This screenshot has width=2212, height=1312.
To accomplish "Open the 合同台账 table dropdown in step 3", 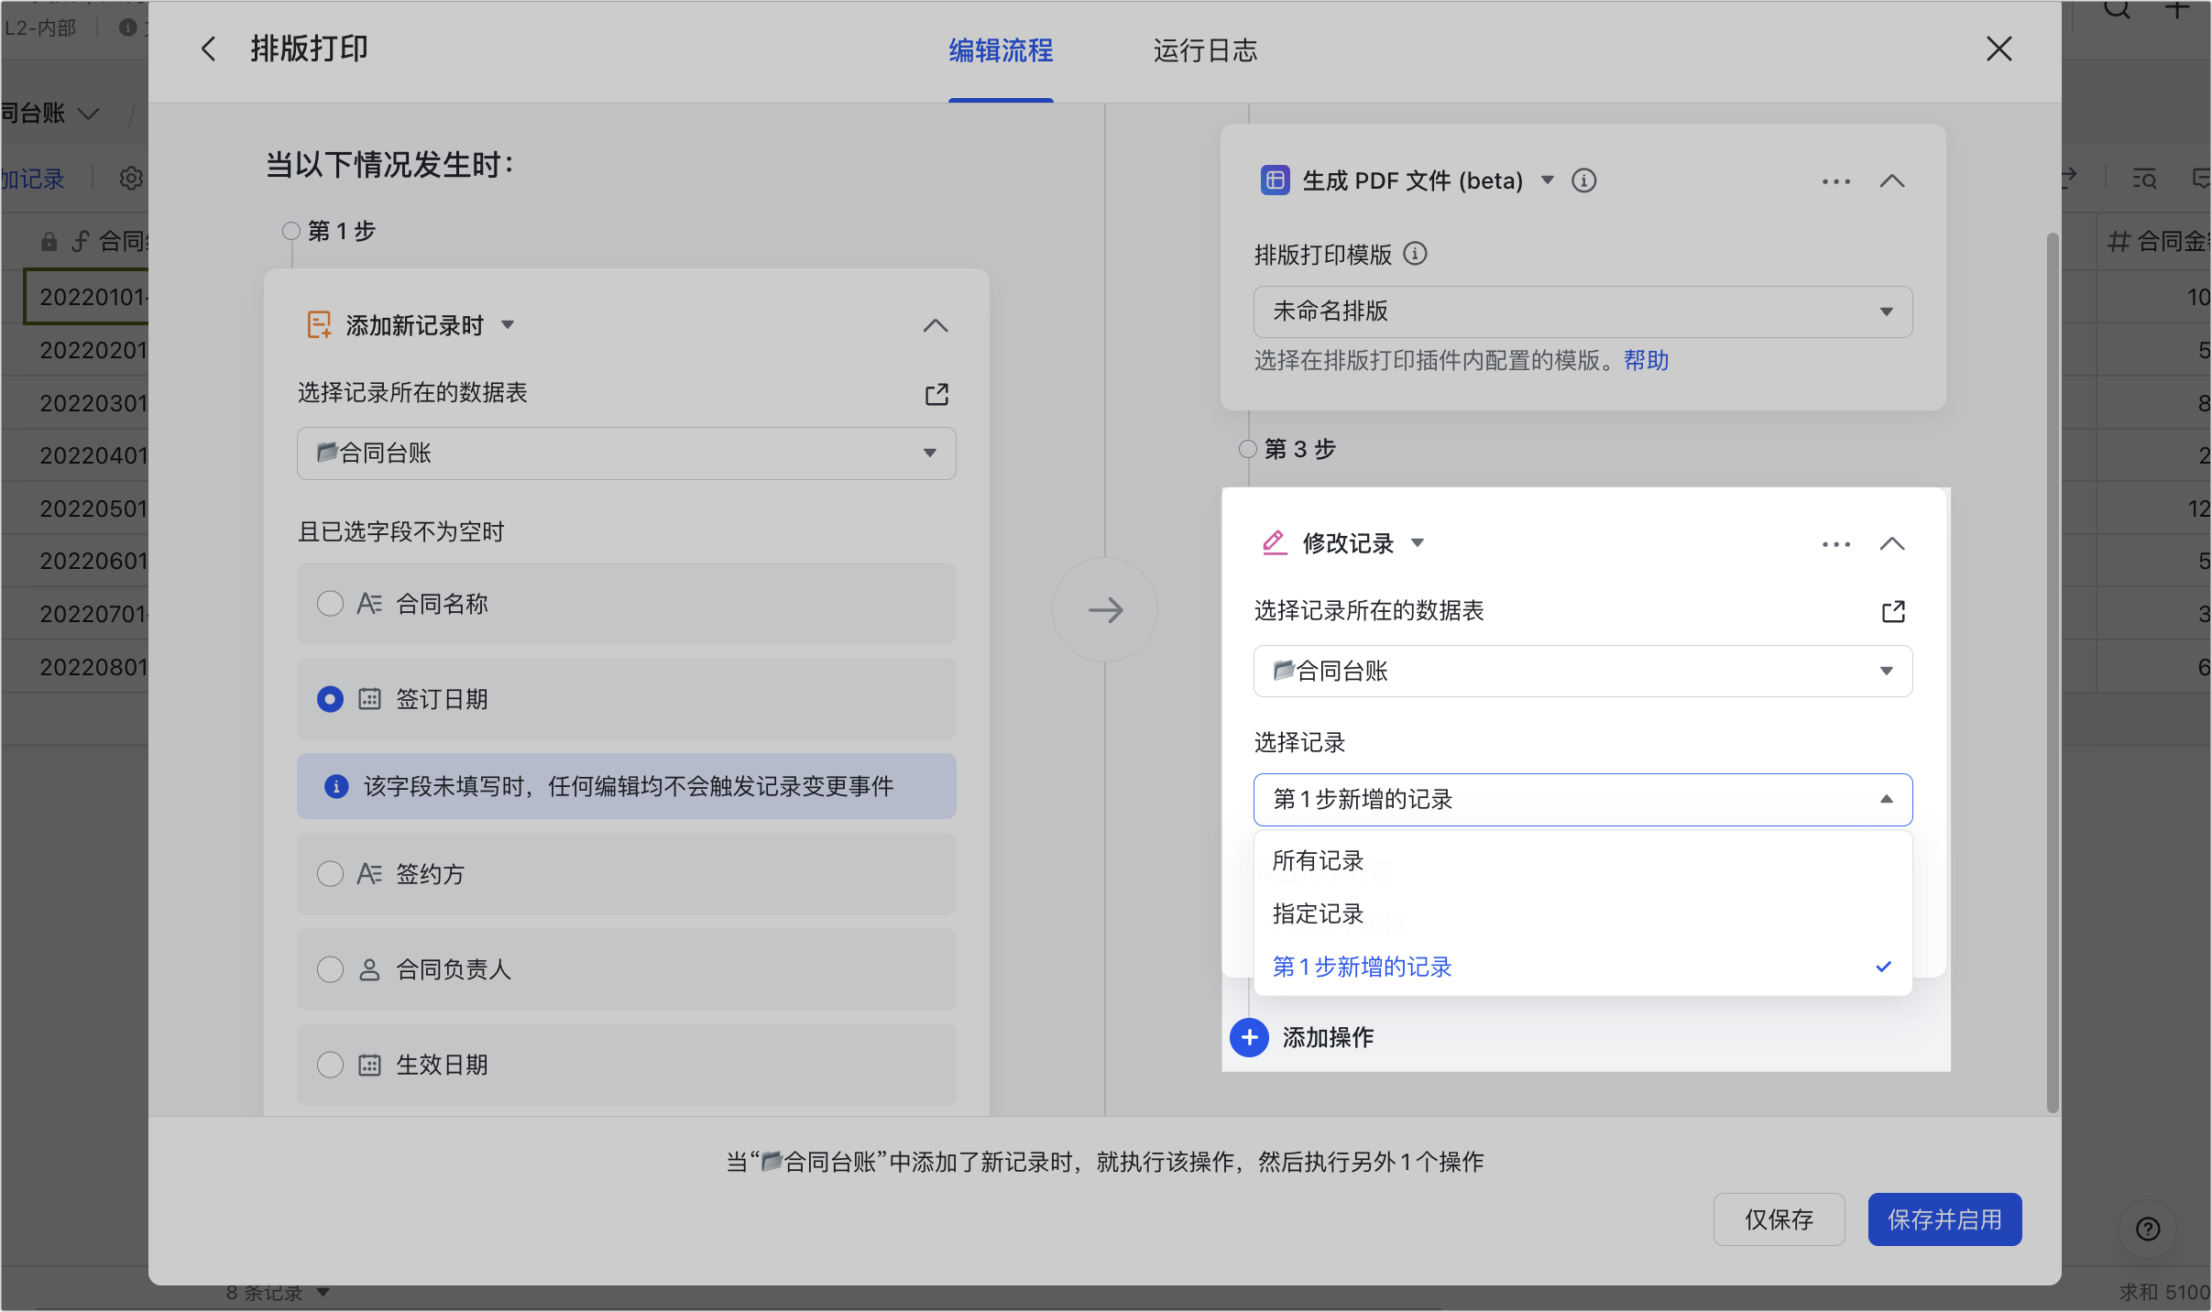I will 1582,671.
